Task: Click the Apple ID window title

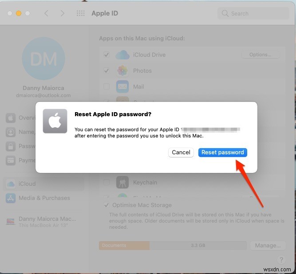Action: (x=105, y=13)
